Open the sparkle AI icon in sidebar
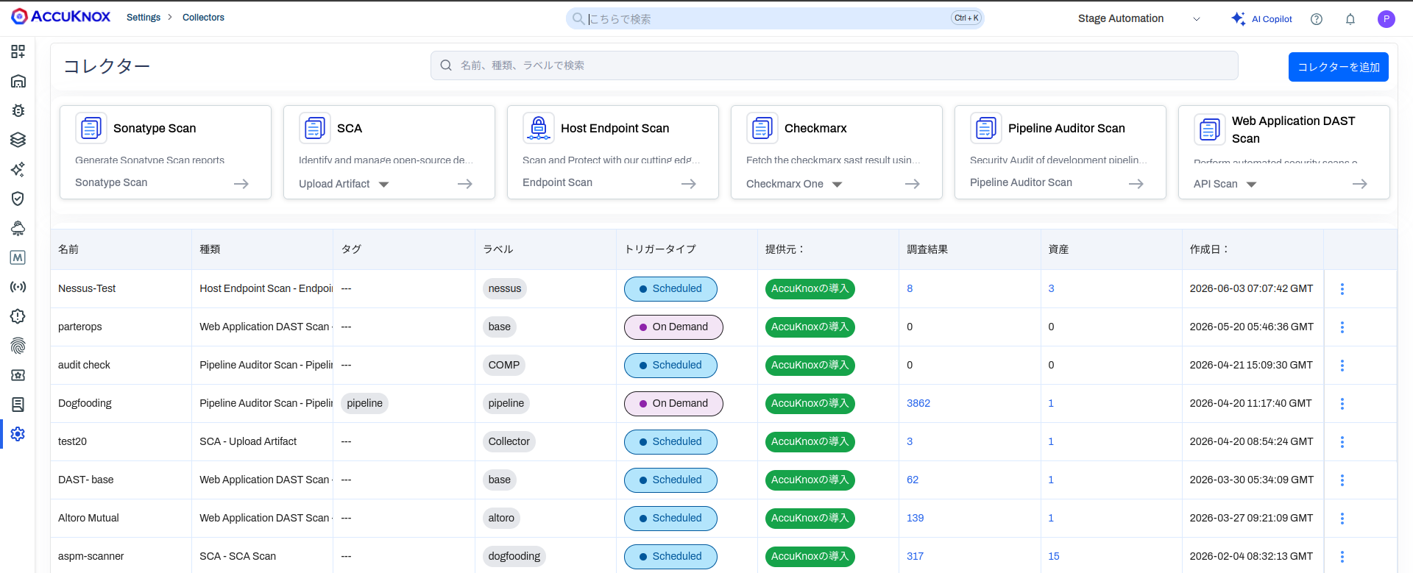This screenshot has height=573, width=1413. click(x=18, y=169)
